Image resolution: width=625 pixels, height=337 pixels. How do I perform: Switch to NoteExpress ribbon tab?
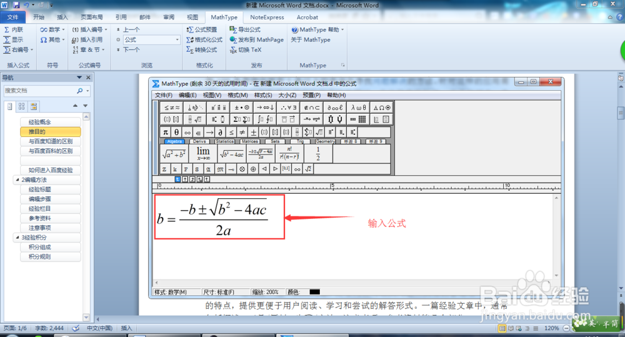click(x=267, y=17)
